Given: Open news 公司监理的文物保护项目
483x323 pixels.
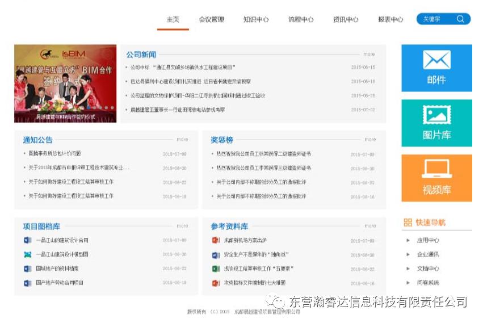Looking at the screenshot, I should click(198, 95).
